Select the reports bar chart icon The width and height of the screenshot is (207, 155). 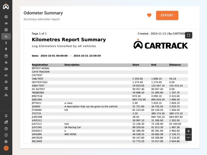(6, 36)
